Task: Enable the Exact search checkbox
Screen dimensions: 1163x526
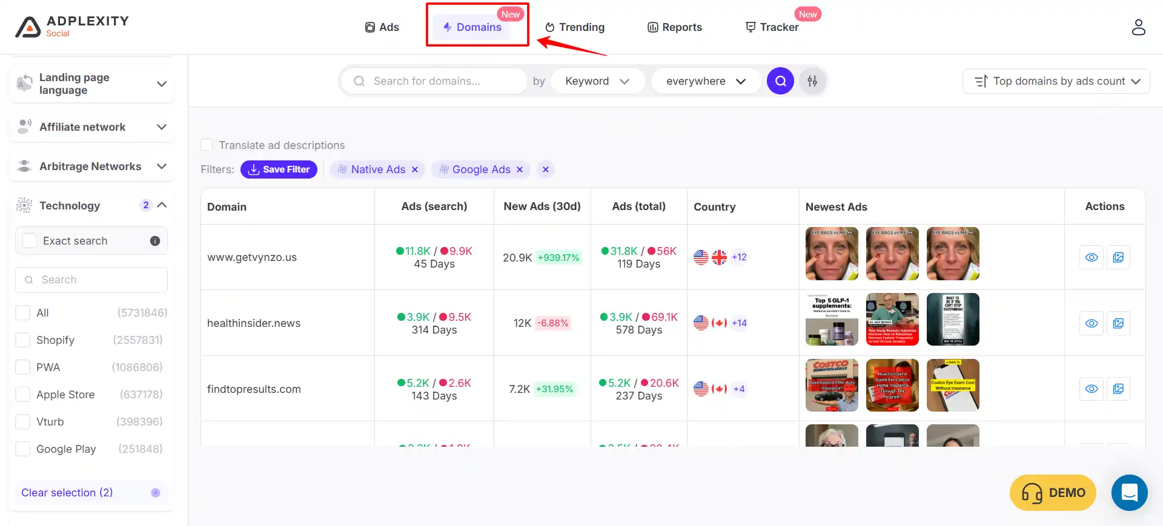Action: pyautogui.click(x=29, y=241)
